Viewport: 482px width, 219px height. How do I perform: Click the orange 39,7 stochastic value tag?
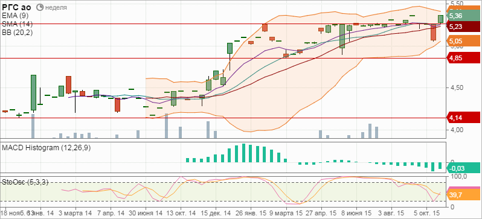tap(463, 194)
